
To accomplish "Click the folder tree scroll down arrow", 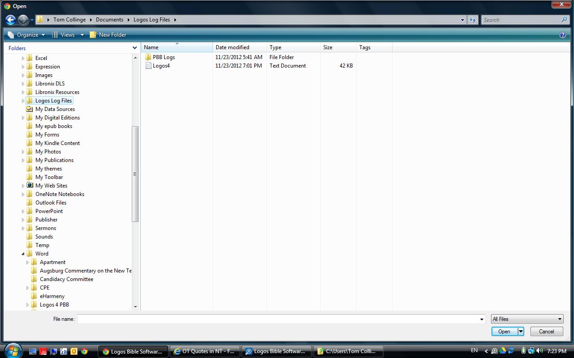I will pyautogui.click(x=135, y=307).
